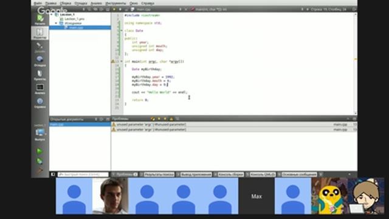Screen dimensions: 389x219
Task: Open the Отладка menu
Action: coord(81,3)
